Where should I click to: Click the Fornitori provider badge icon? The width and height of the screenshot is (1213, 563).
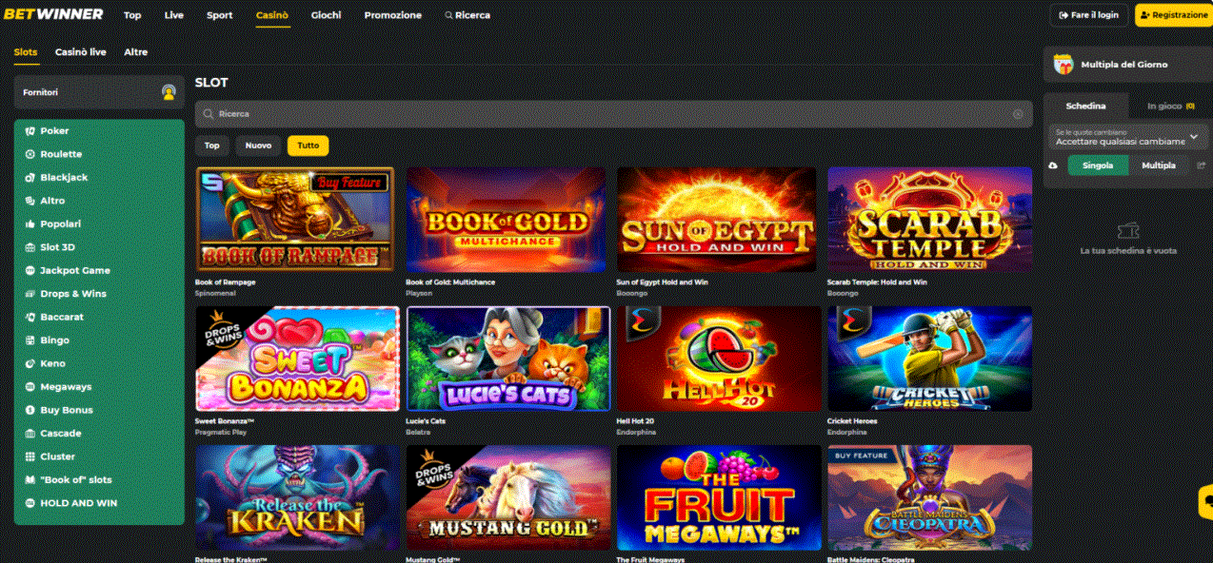pyautogui.click(x=169, y=92)
